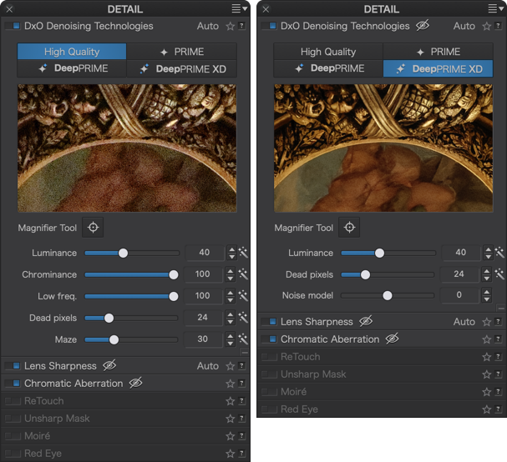Favorite DxO Denoising Technologies star in left panel
The image size is (507, 462).
(231, 26)
